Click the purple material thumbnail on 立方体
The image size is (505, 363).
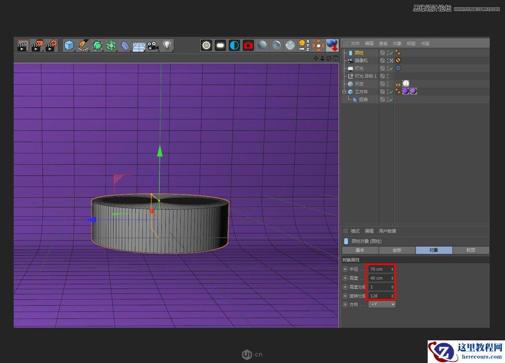pyautogui.click(x=406, y=91)
